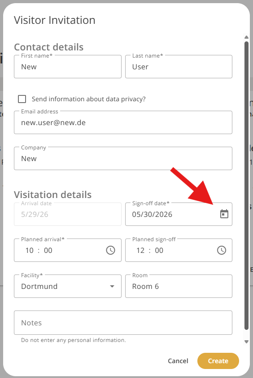Click the disabled Arrival date field
253x378 pixels.
pyautogui.click(x=68, y=214)
